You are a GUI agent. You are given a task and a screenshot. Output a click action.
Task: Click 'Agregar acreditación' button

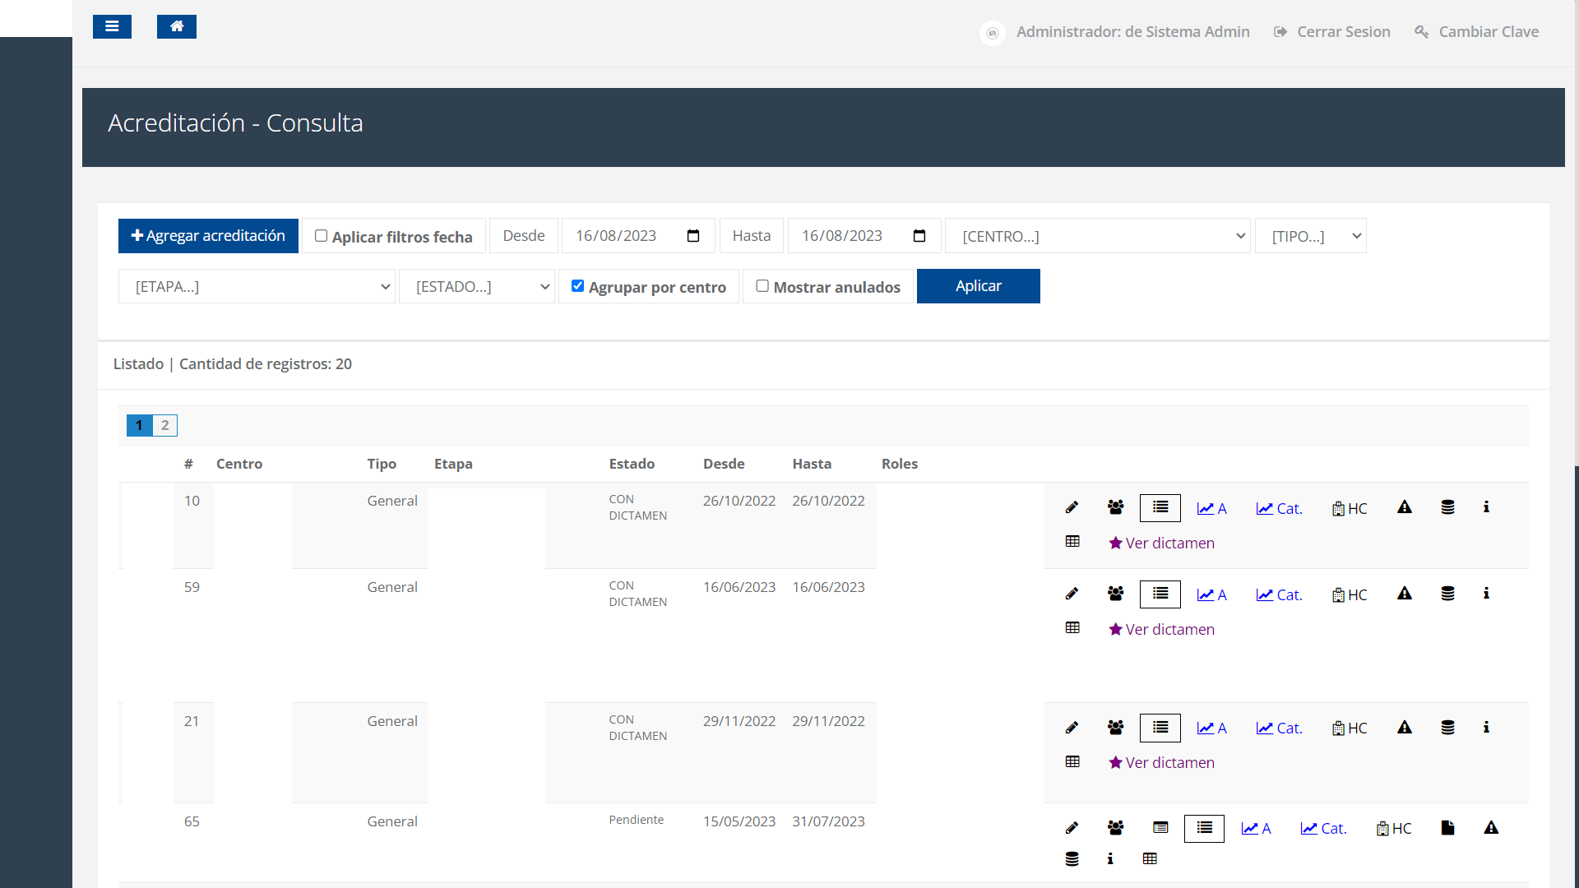point(208,236)
